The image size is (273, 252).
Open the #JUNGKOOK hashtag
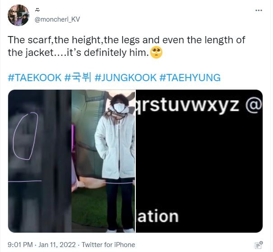pos(125,78)
